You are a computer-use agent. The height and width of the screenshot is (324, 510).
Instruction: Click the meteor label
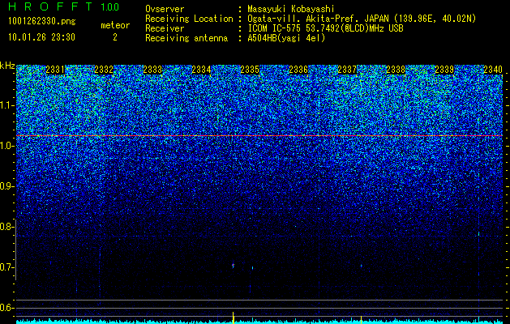115,25
